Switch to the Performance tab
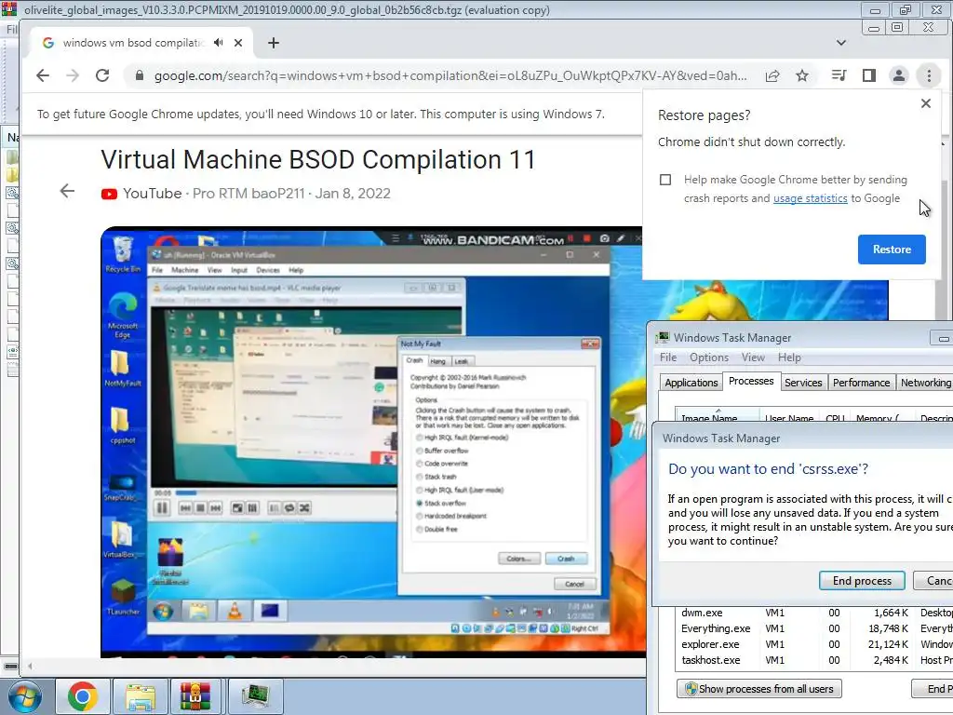 [861, 383]
